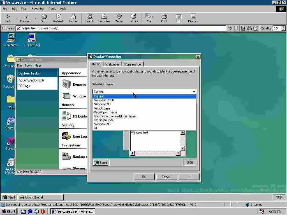Expand the Selected Theme combo box arrow
The width and height of the screenshot is (287, 215).
[194, 92]
